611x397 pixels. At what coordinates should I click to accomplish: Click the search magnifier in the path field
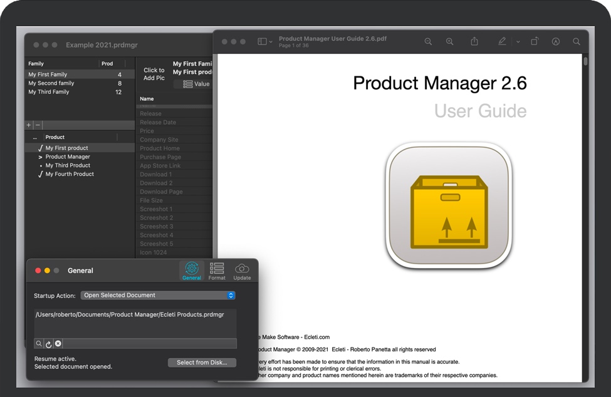click(39, 343)
